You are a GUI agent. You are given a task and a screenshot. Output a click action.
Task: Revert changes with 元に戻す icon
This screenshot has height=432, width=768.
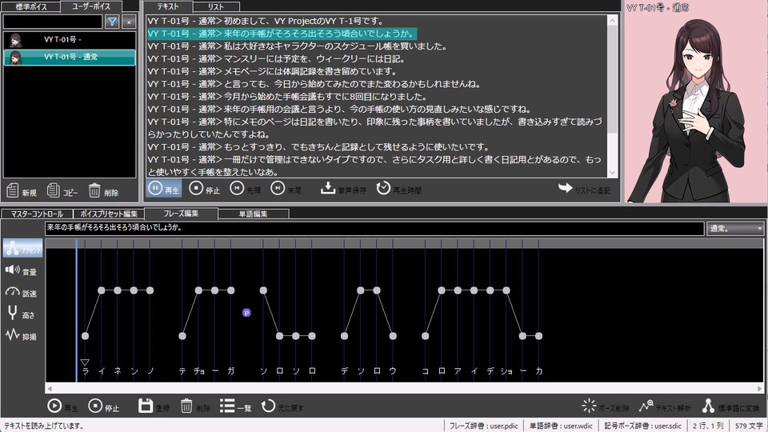click(x=282, y=406)
